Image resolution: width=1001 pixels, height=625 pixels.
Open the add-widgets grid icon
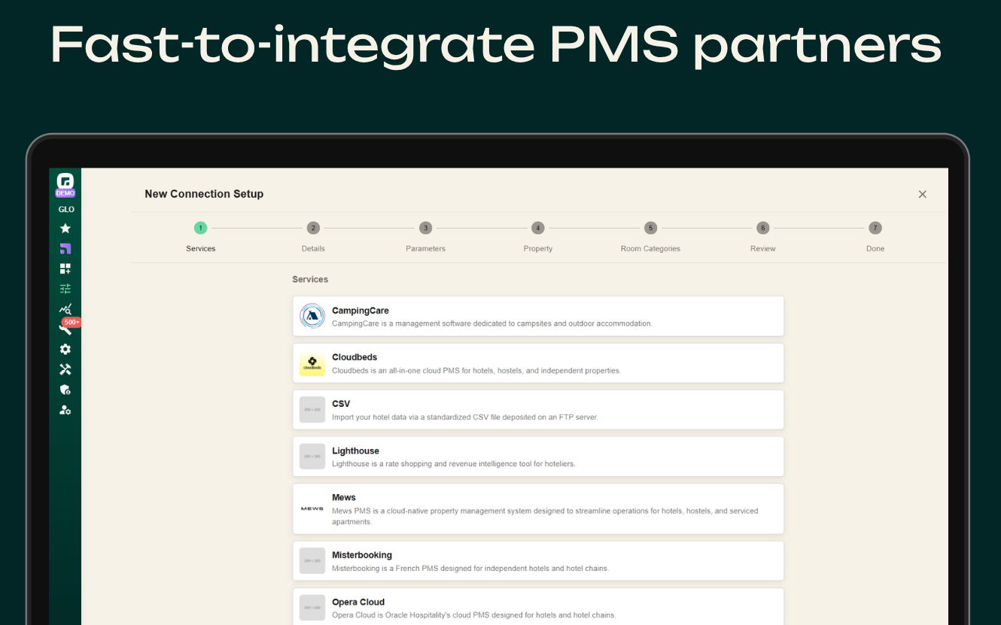[65, 269]
